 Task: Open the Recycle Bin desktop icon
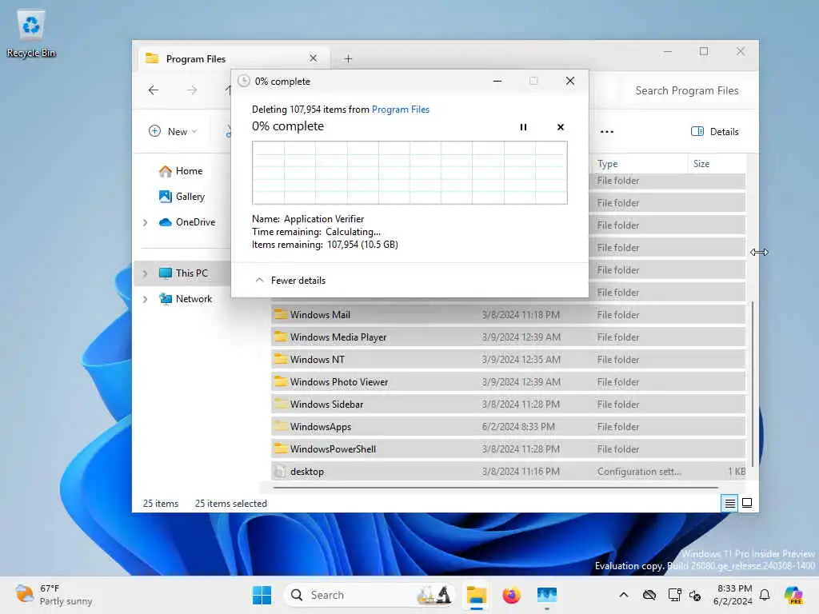click(x=31, y=34)
